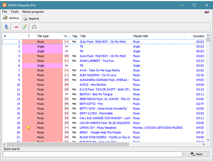This screenshot has height=161, width=213.
Task: Select row A-HA - Take On Me Kygo Remix
Action: pyautogui.click(x=104, y=70)
